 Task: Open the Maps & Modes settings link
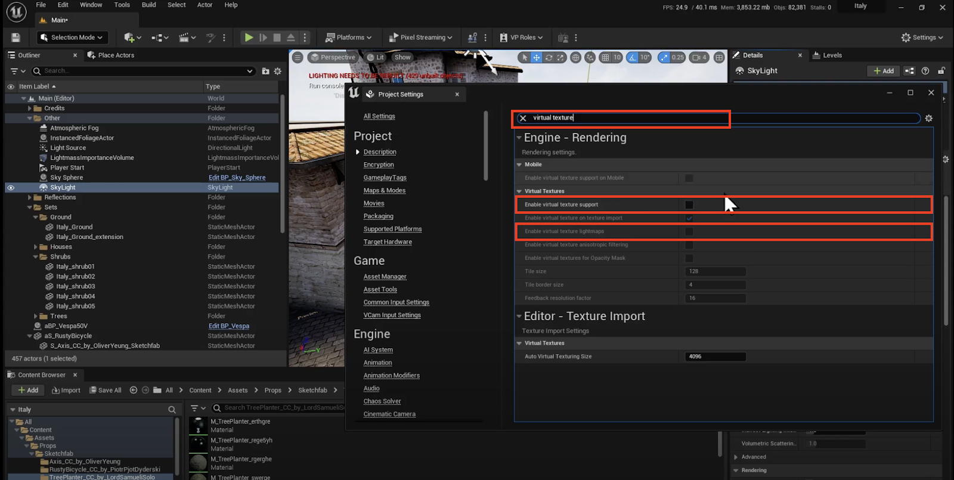[x=385, y=191]
